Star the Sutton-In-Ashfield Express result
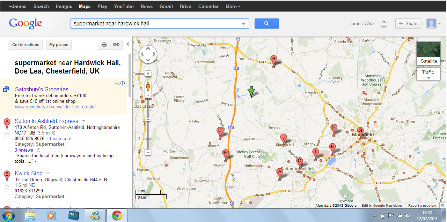The width and height of the screenshot is (447, 222). 7,135
